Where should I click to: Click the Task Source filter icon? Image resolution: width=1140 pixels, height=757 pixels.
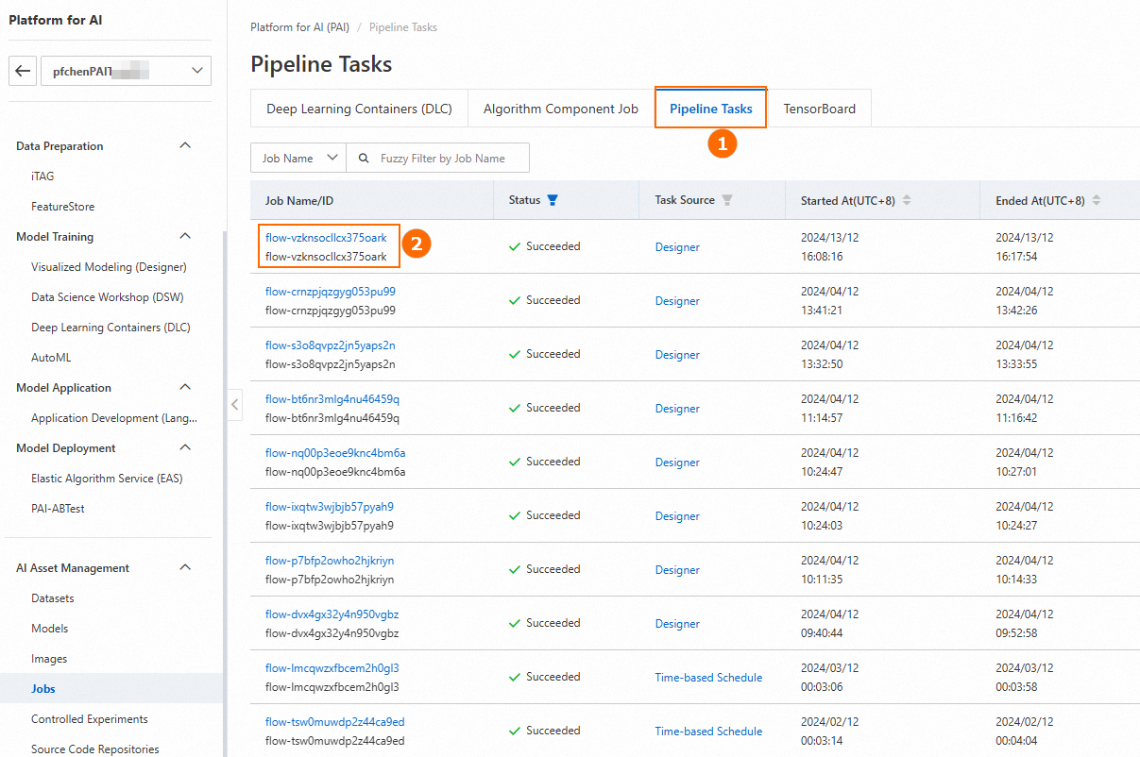726,200
